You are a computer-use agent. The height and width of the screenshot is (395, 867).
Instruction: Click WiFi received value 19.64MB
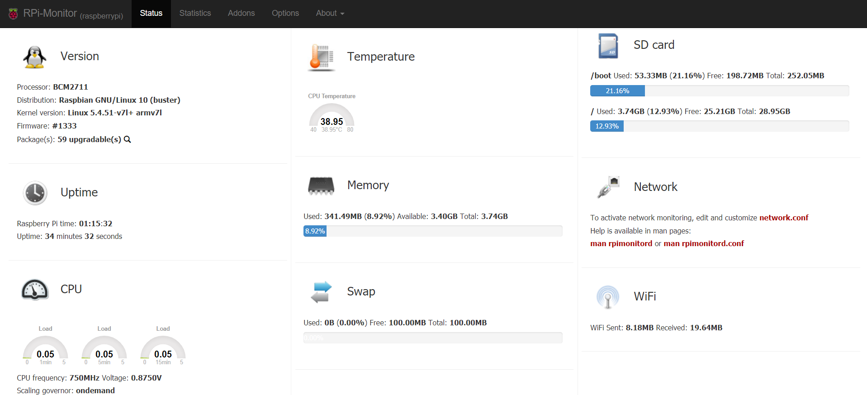click(706, 328)
